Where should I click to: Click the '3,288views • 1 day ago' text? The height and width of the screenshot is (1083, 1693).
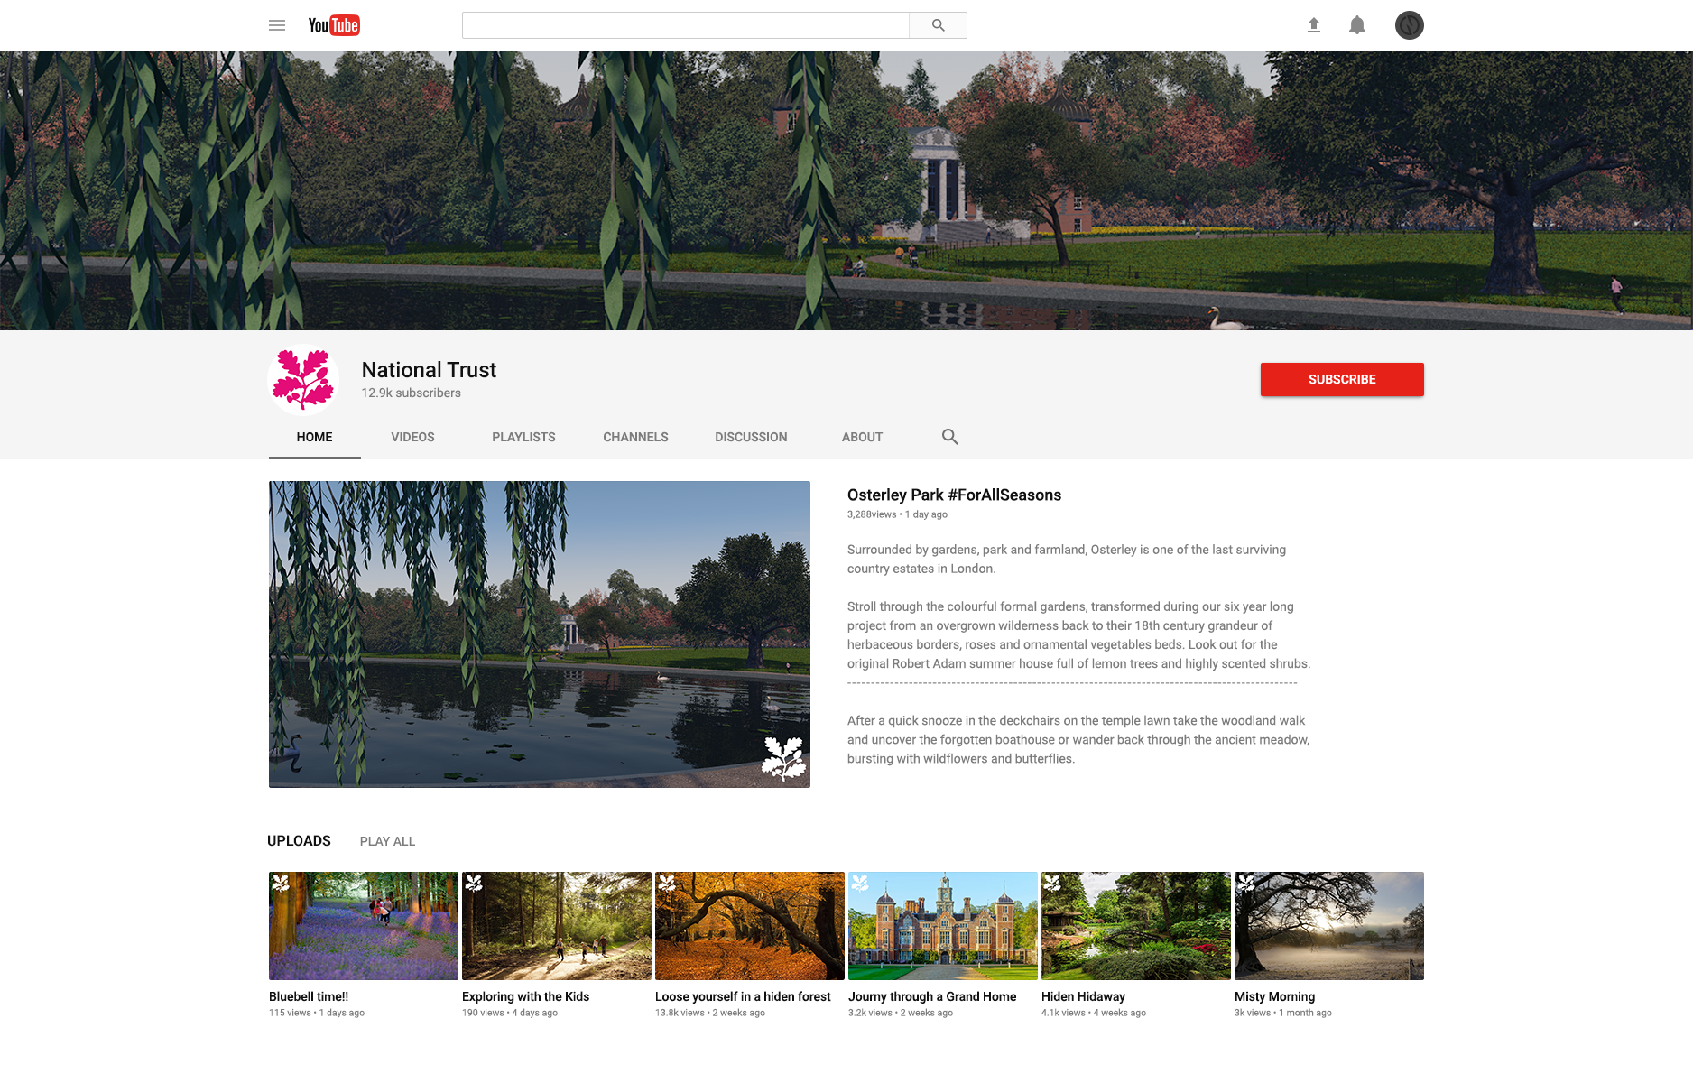tap(897, 514)
